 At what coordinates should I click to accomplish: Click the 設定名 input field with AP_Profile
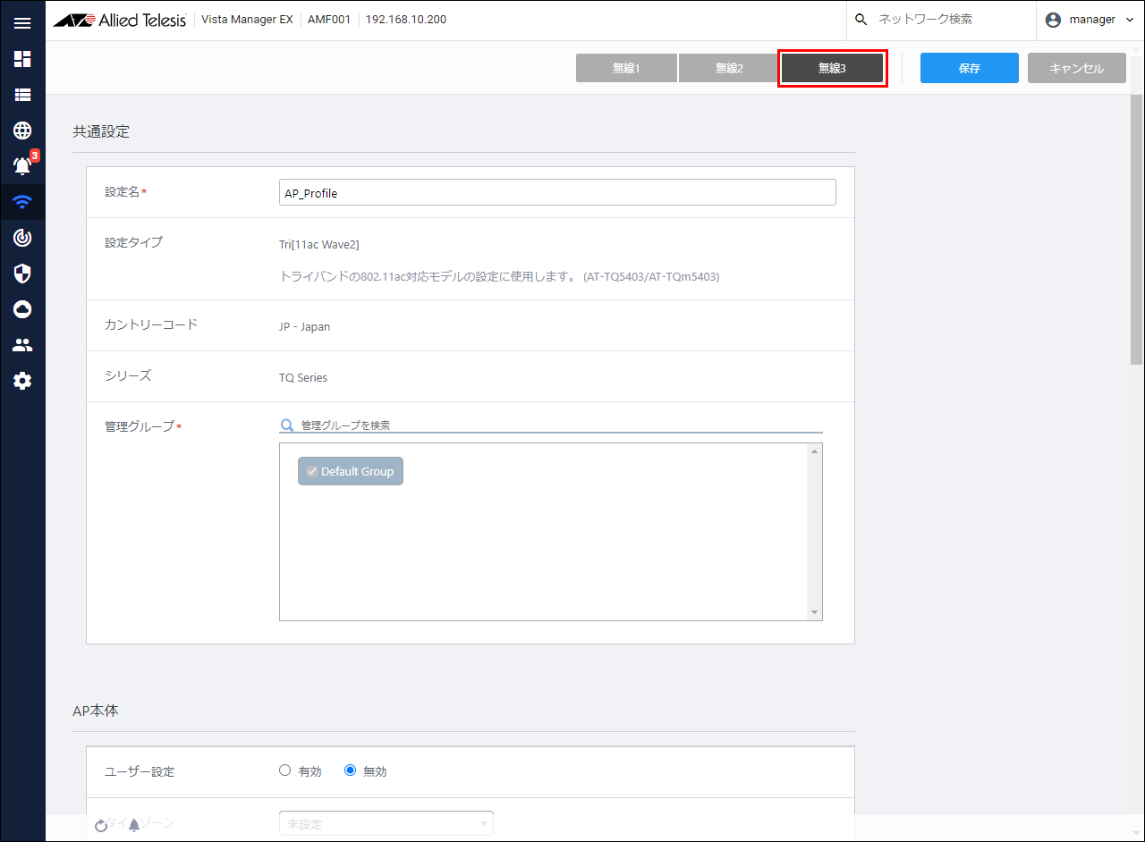[557, 193]
